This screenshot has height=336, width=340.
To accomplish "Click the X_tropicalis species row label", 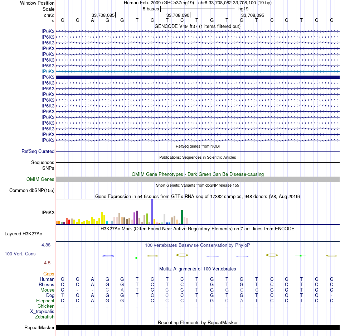I will click(x=42, y=312).
